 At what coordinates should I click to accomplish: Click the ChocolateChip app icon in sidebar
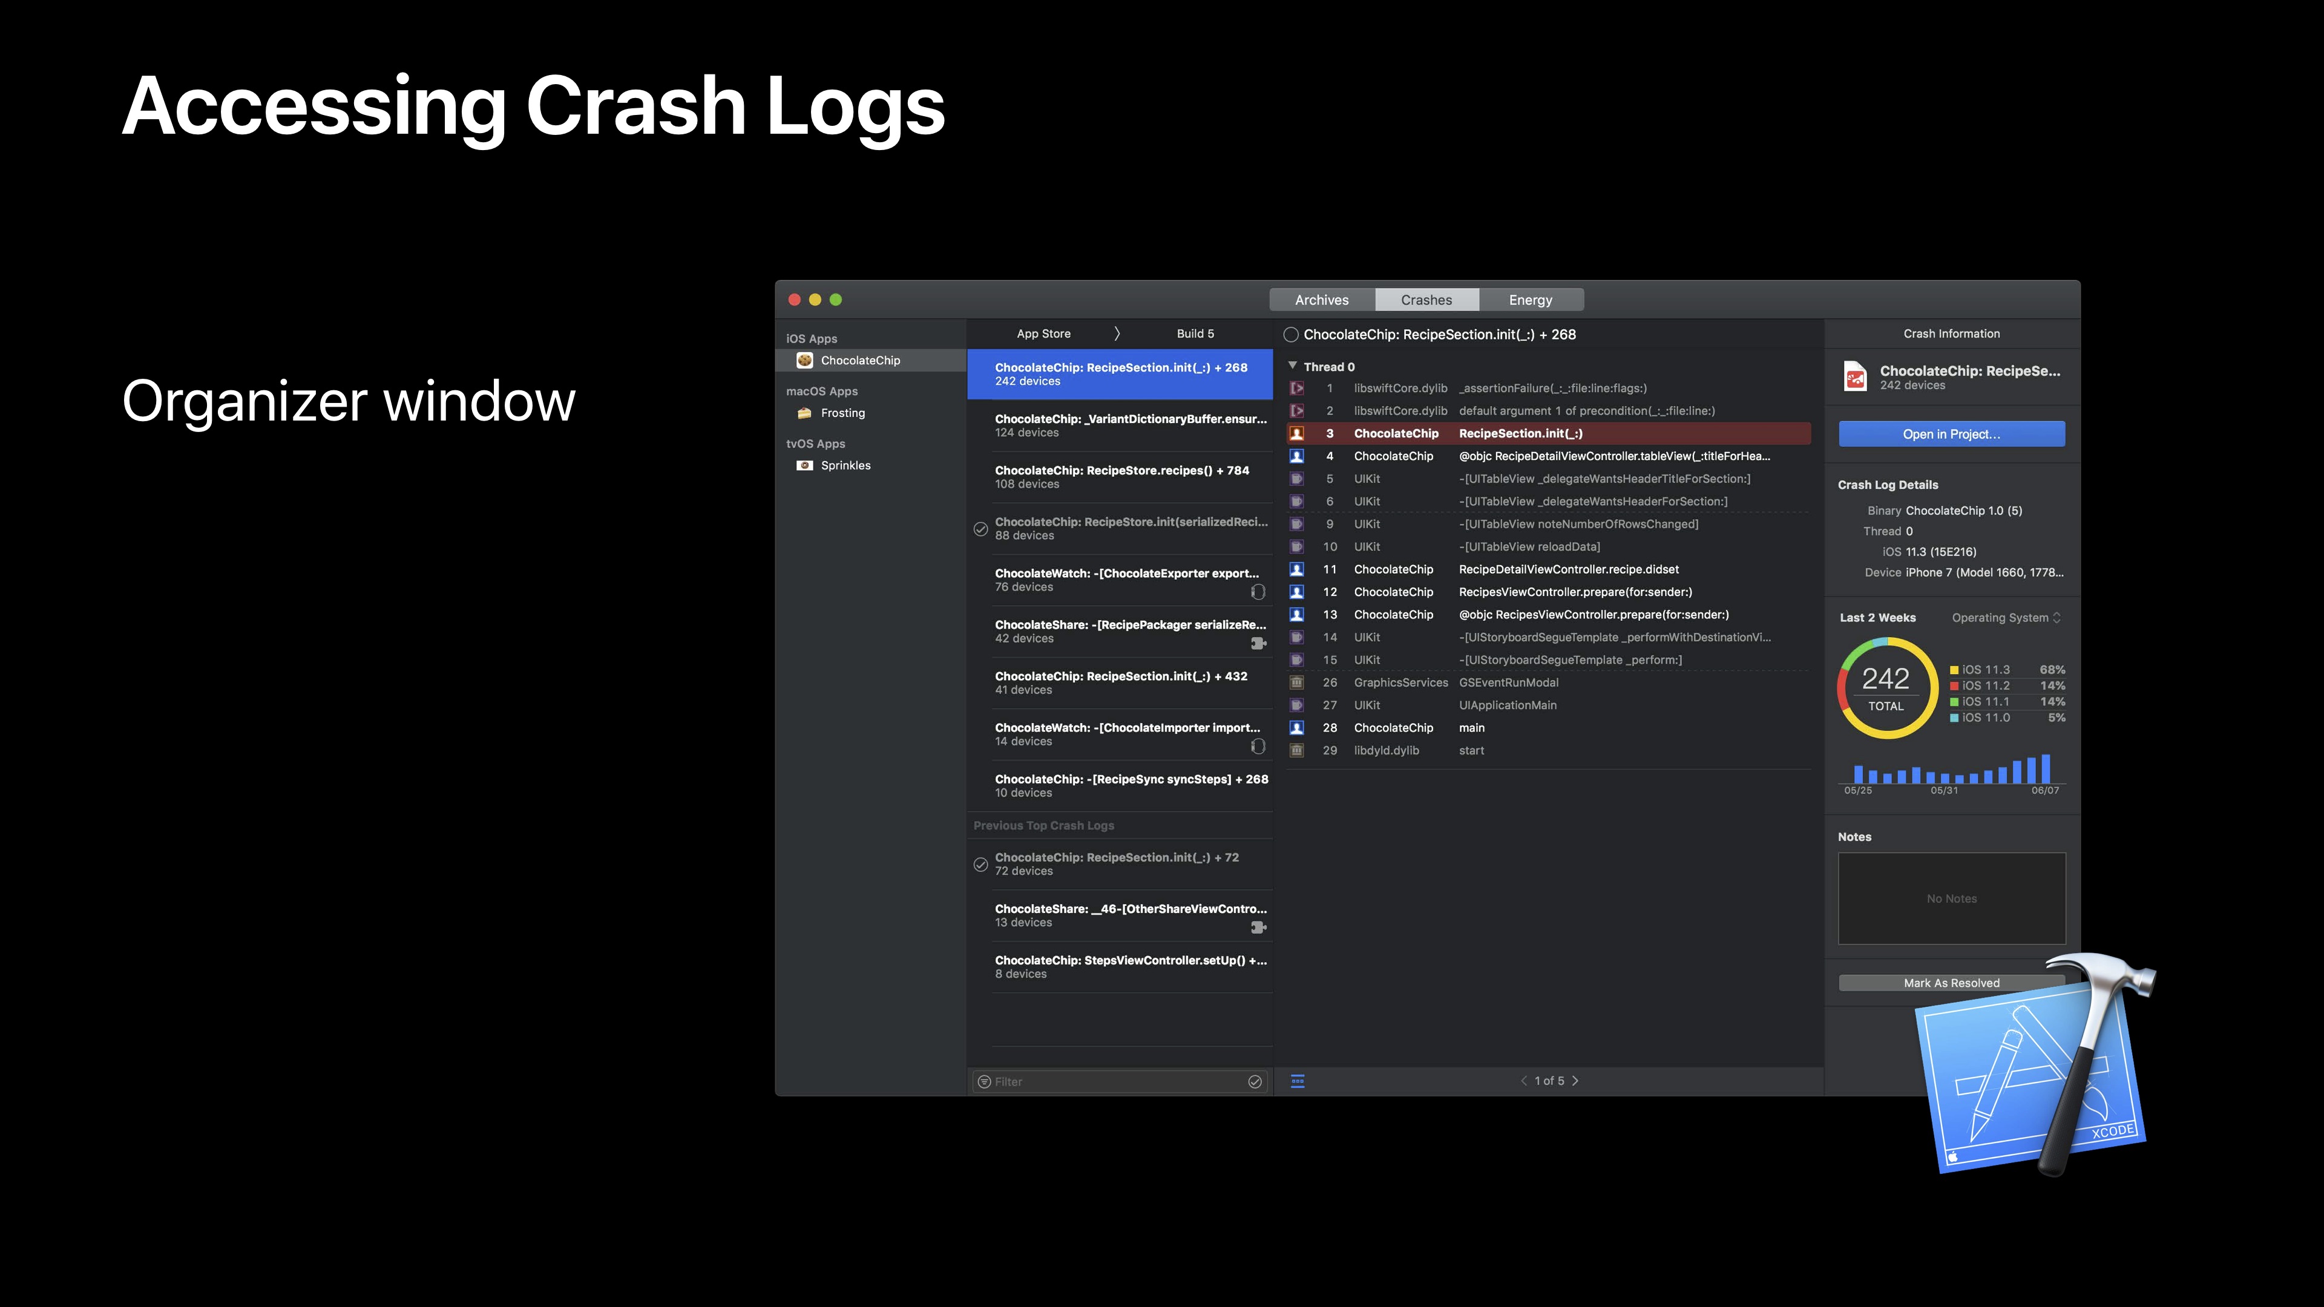point(804,360)
